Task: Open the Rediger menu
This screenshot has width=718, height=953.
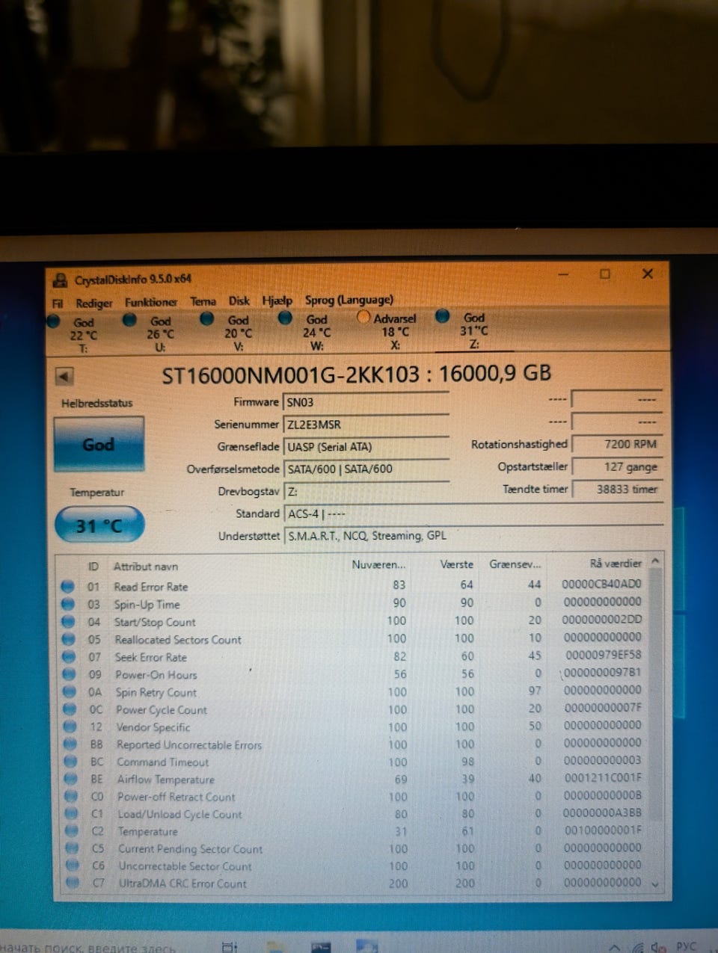Action: click(93, 303)
